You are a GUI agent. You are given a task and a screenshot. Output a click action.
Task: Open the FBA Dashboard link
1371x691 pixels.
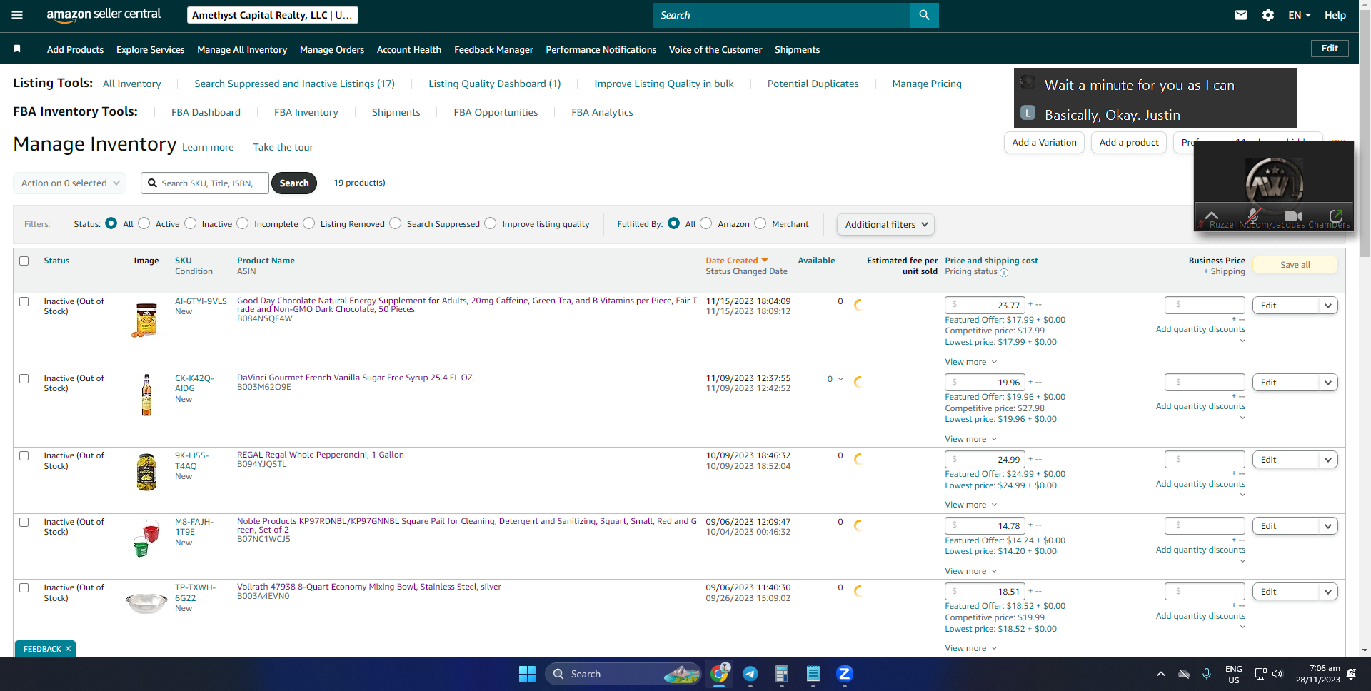pos(206,112)
